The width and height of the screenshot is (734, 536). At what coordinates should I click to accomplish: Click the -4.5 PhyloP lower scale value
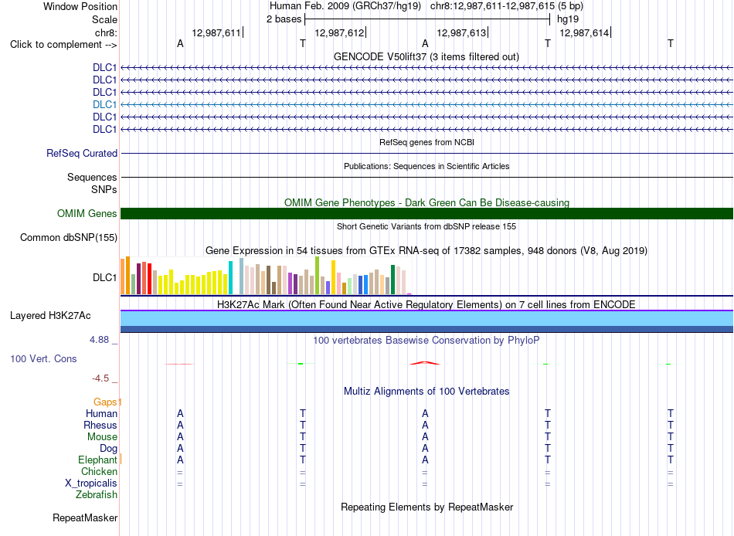click(100, 378)
